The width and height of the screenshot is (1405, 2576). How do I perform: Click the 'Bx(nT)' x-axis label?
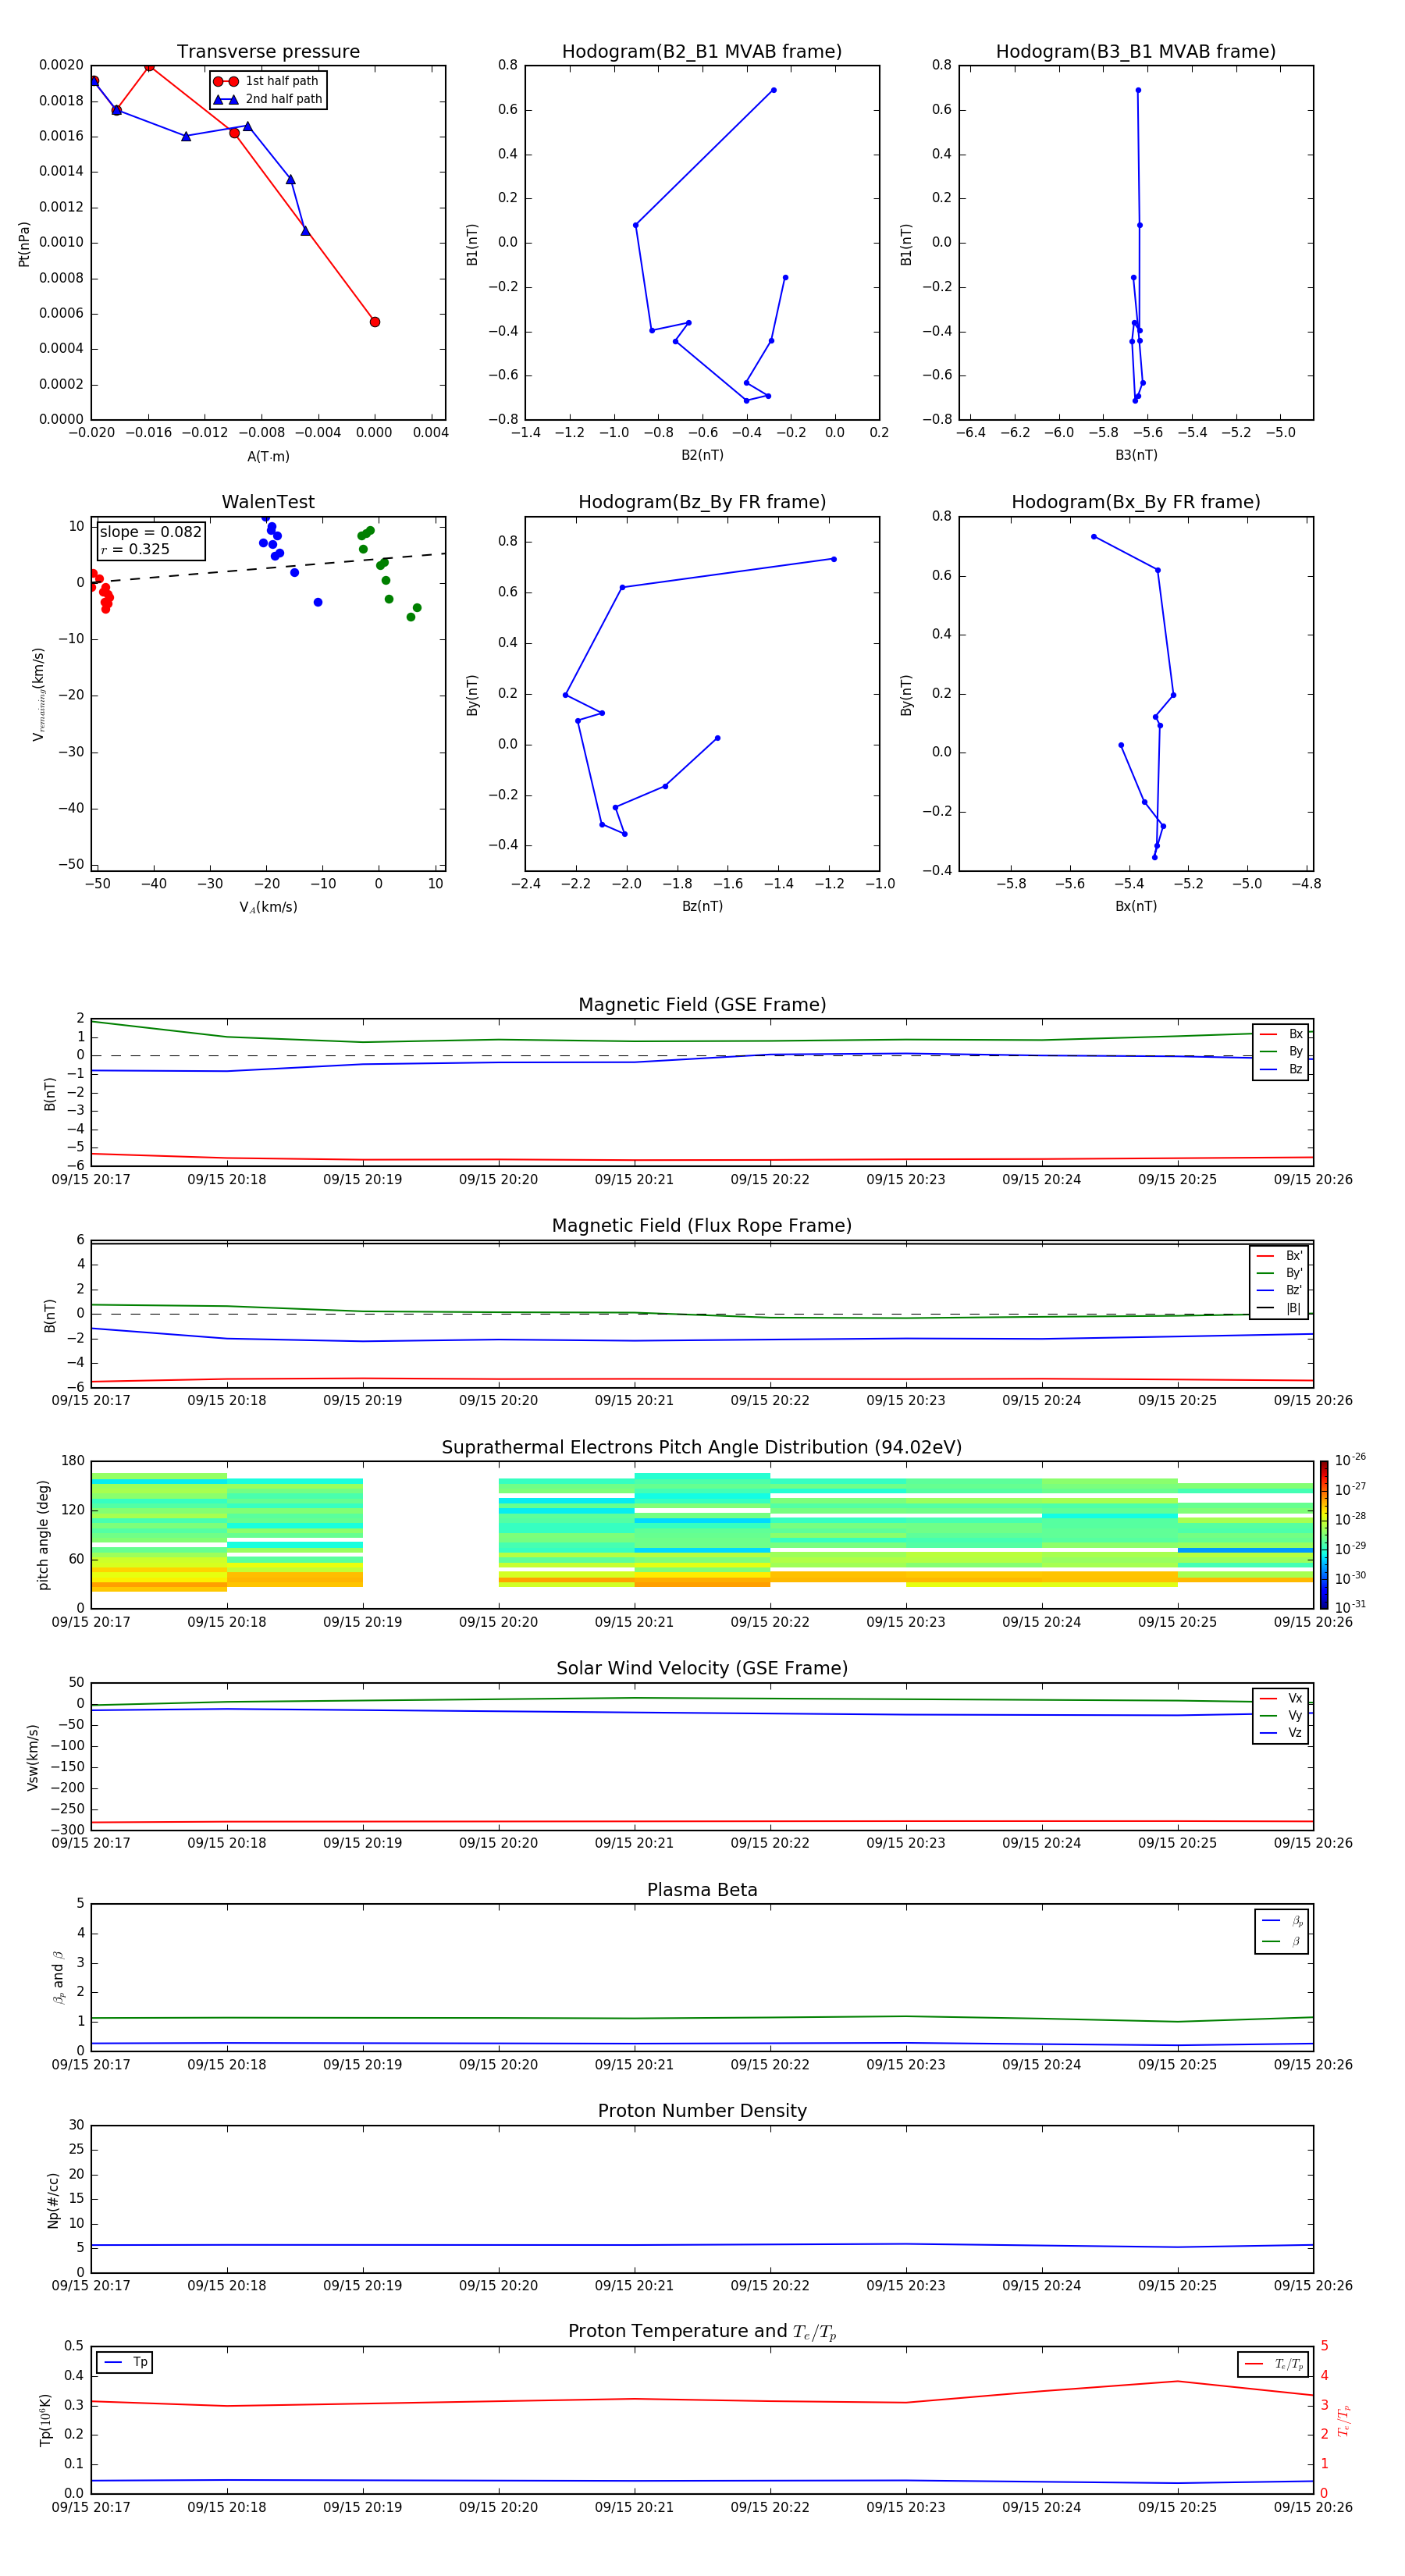coord(1136,906)
